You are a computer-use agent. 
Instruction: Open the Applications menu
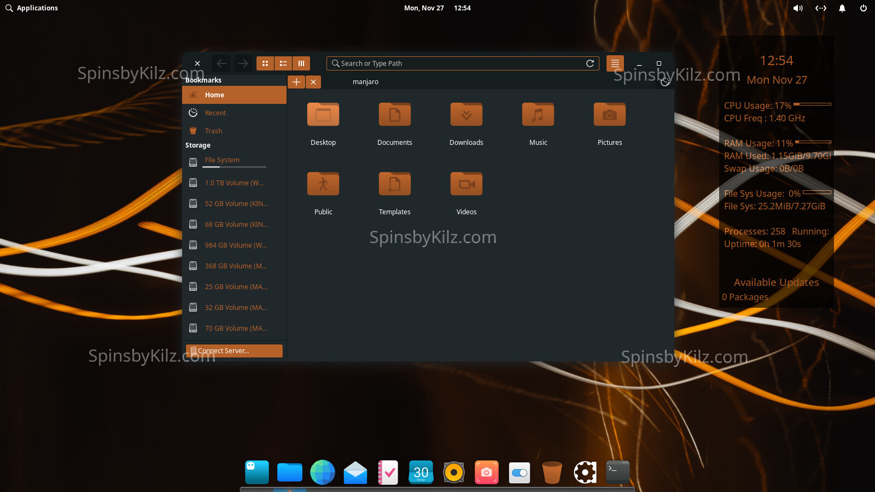click(x=31, y=8)
